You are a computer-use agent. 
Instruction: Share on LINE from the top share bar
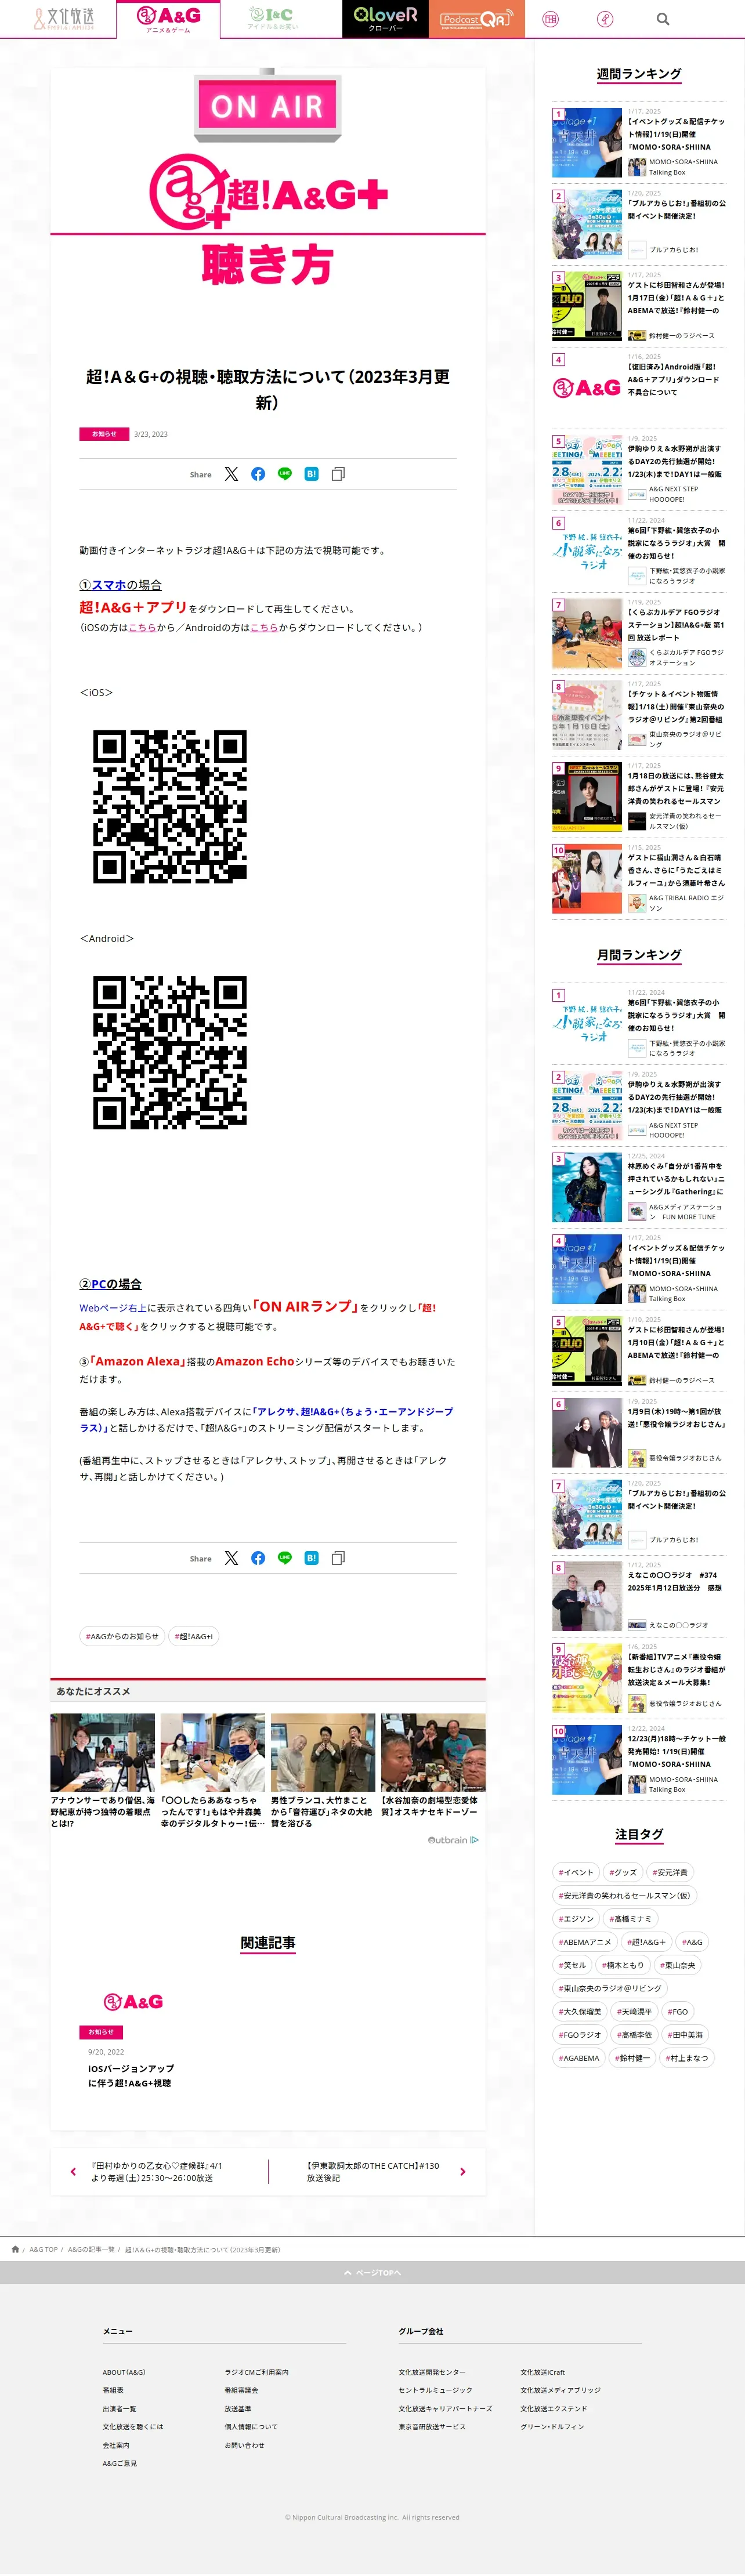285,474
